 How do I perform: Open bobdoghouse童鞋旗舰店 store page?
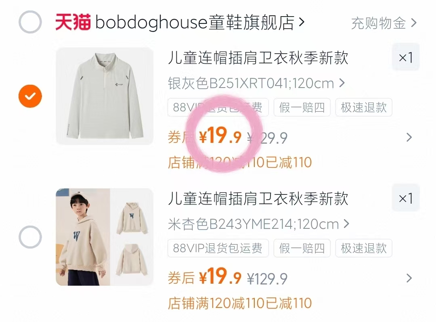(x=200, y=22)
